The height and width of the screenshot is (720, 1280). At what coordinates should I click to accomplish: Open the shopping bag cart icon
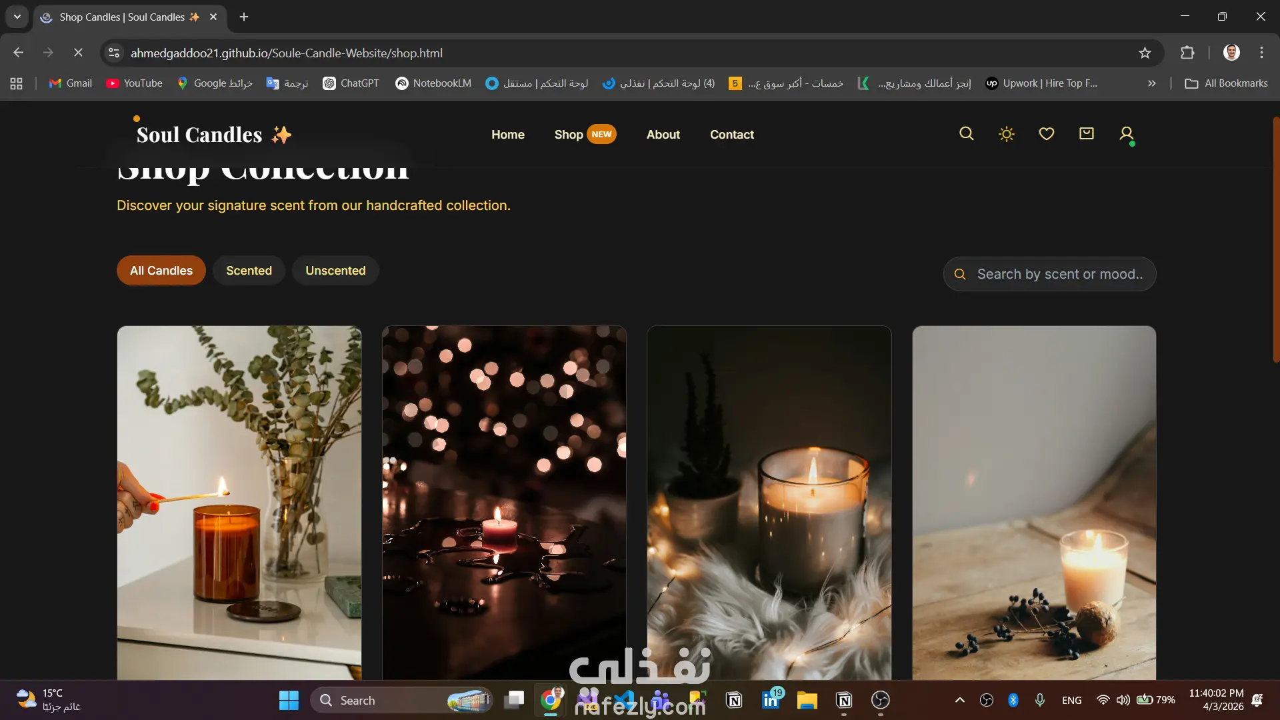pos(1086,134)
